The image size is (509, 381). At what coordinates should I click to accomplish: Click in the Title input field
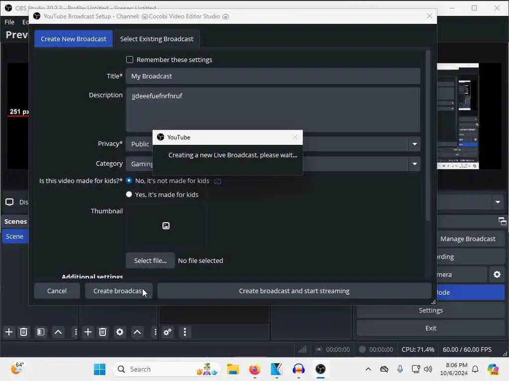point(273,76)
